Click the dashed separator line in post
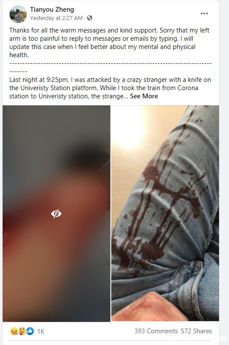The height and width of the screenshot is (345, 229). pyautogui.click(x=110, y=67)
